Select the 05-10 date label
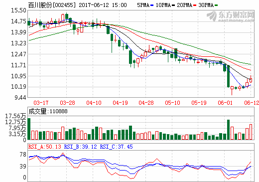259x182 pixels. pos(172,103)
